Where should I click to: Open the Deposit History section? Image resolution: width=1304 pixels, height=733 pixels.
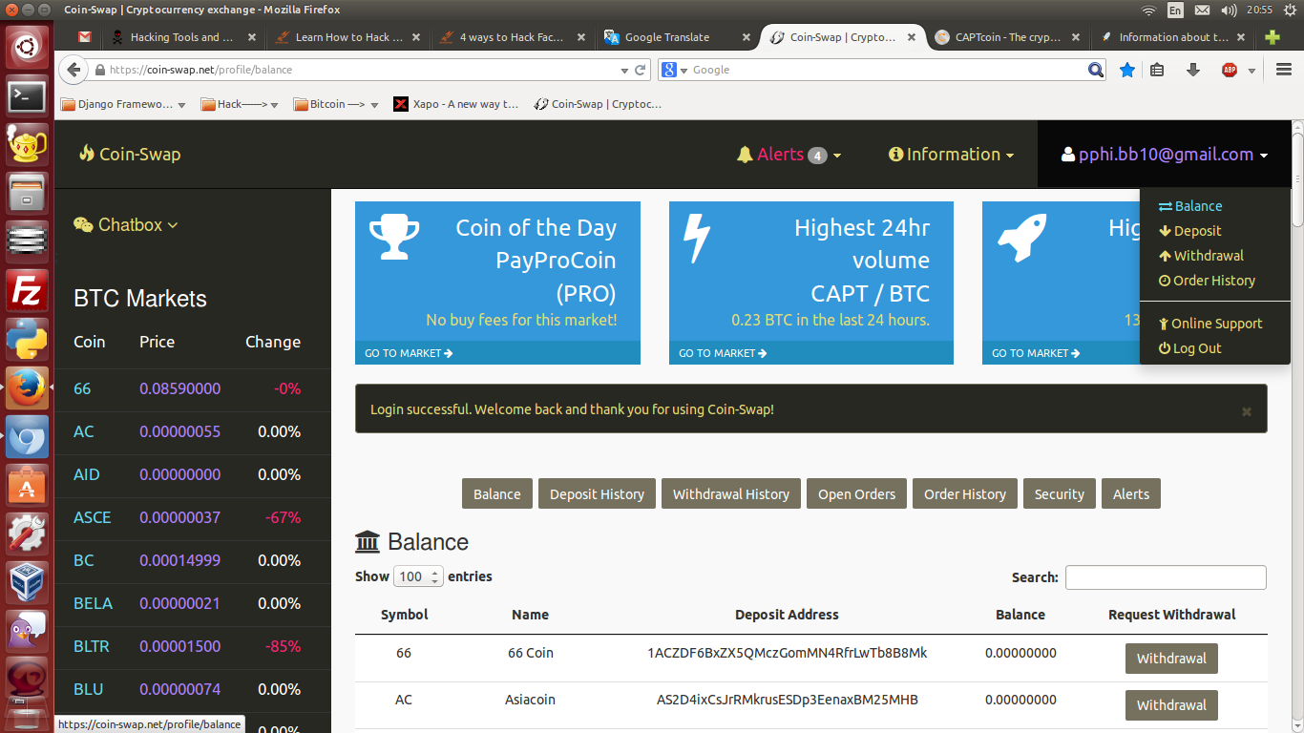[597, 493]
